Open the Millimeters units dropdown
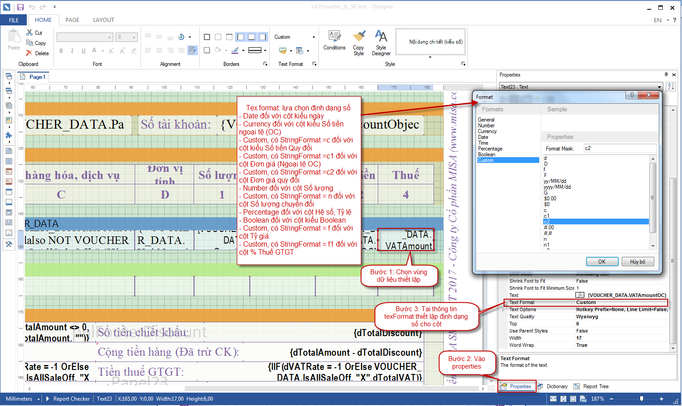Viewport: 682px width, 406px height. [x=22, y=399]
